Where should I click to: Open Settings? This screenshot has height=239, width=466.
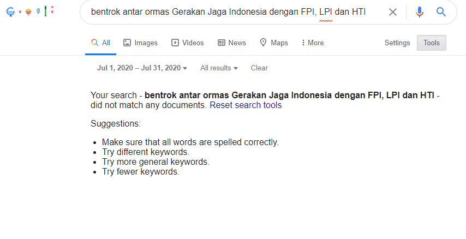397,43
